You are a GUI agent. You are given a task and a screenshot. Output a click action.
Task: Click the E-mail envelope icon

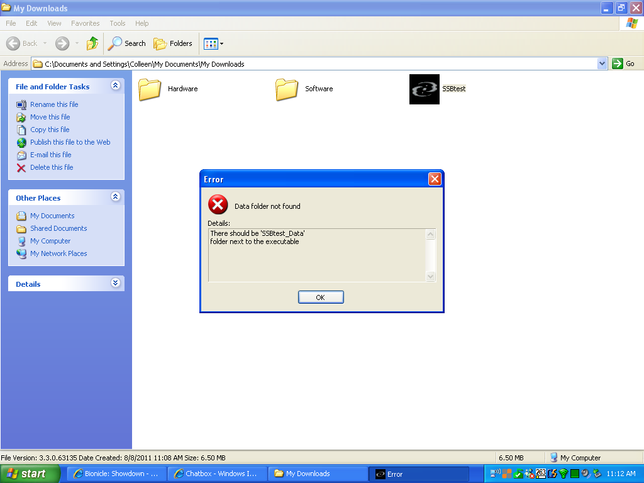click(x=21, y=155)
